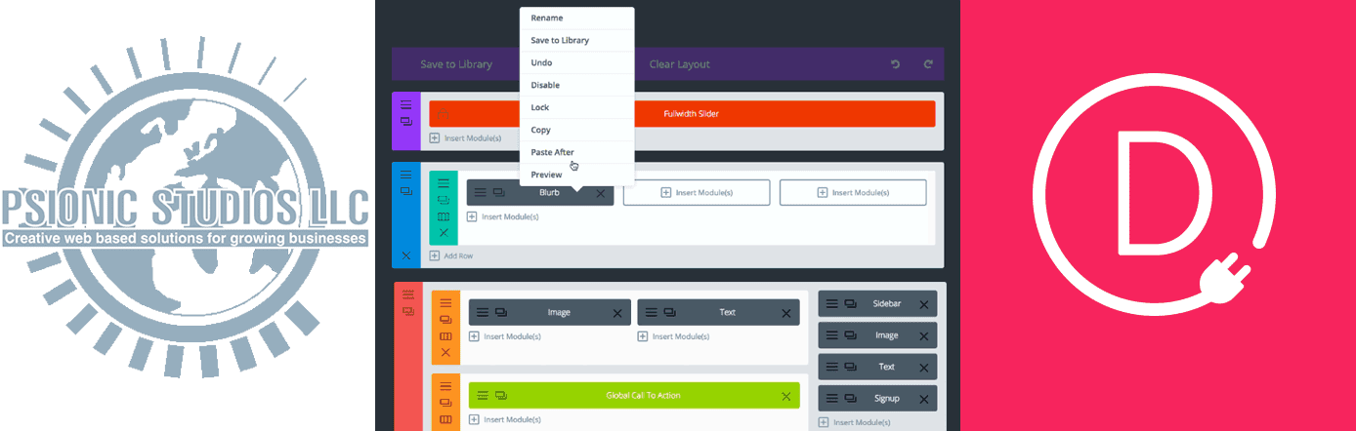
Task: Clone the left Image module
Action: tap(501, 313)
